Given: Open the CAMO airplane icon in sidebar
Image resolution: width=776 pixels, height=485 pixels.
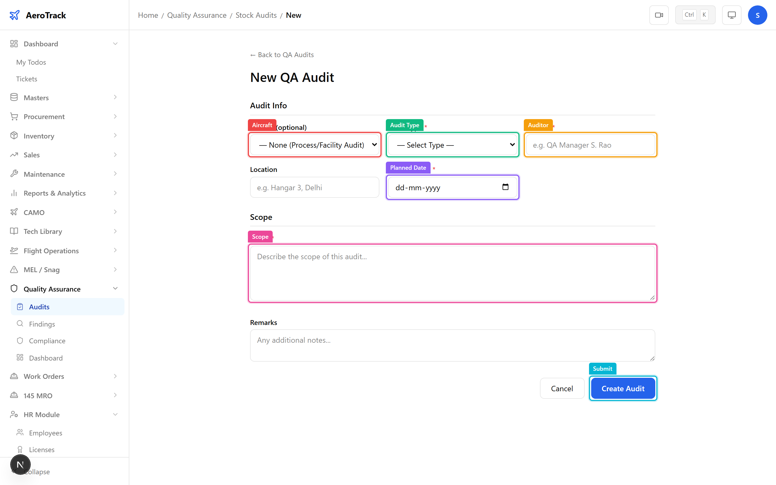Looking at the screenshot, I should [x=14, y=212].
